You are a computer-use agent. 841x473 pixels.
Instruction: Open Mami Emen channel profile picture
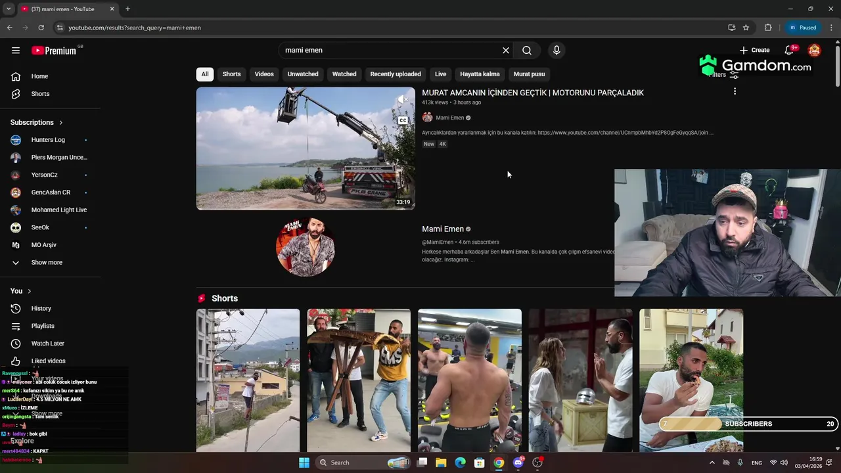point(306,248)
